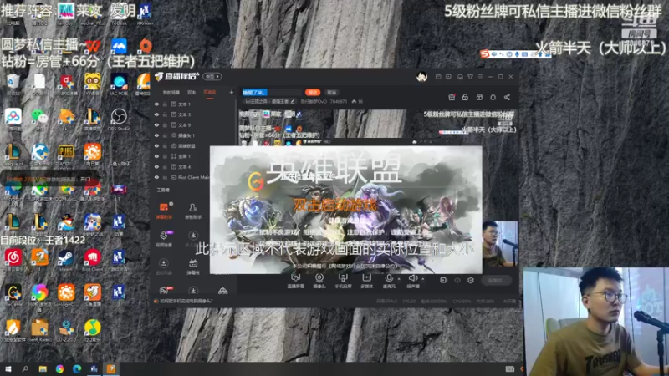
Task: Open the 弹幕助手 tool
Action: point(164,211)
